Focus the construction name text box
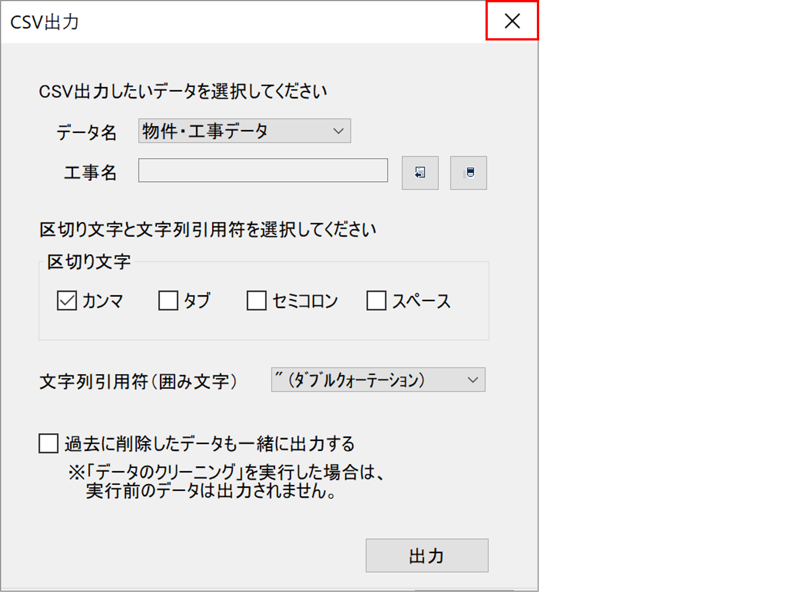 [x=263, y=171]
